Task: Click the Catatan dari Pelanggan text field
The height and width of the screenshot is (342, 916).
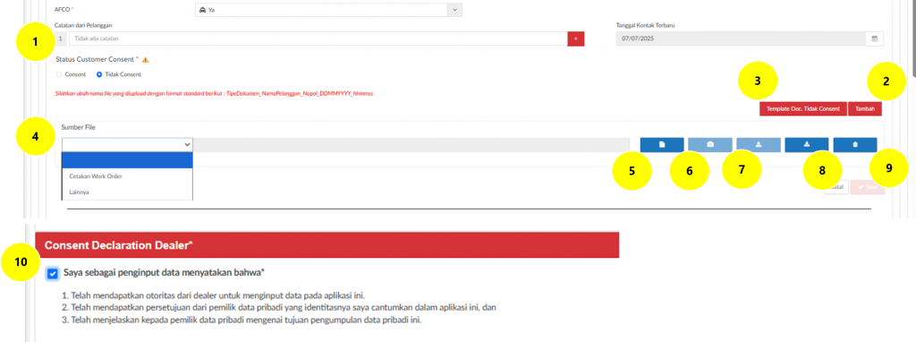Action: click(318, 38)
